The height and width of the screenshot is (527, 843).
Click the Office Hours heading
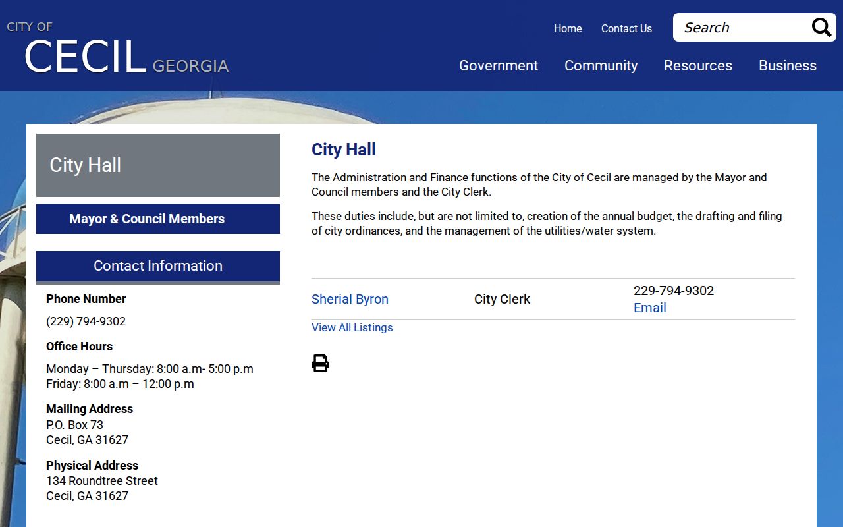click(79, 347)
